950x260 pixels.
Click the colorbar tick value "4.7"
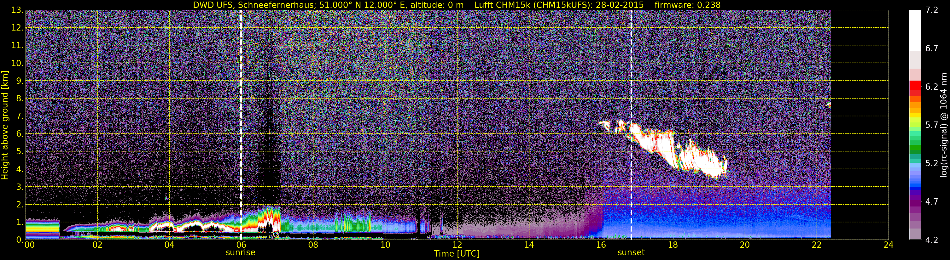point(932,201)
